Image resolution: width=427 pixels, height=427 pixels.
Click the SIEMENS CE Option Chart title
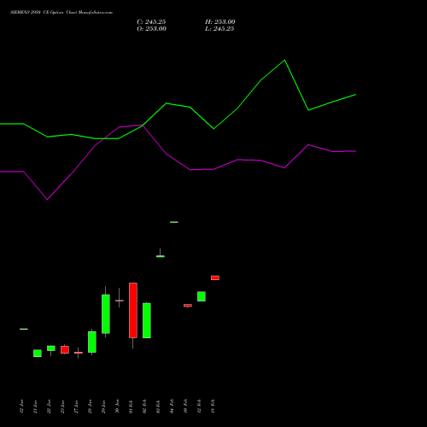[x=61, y=13]
